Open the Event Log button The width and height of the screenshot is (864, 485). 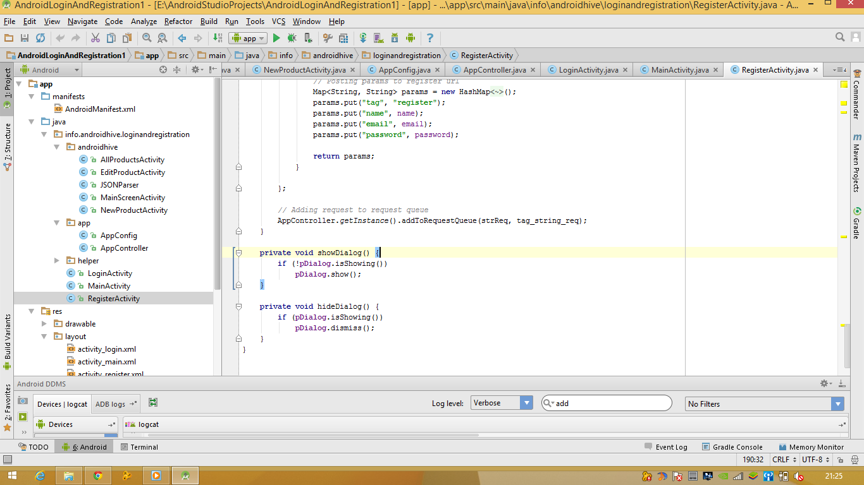click(x=665, y=447)
